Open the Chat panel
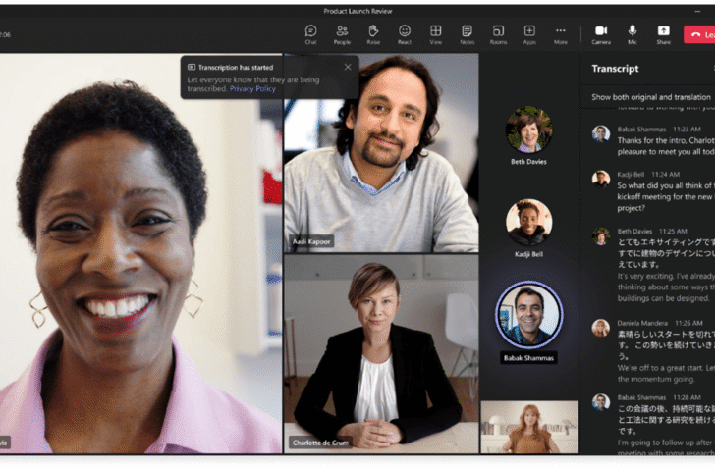Screen dimensions: 715x469 click(x=311, y=34)
